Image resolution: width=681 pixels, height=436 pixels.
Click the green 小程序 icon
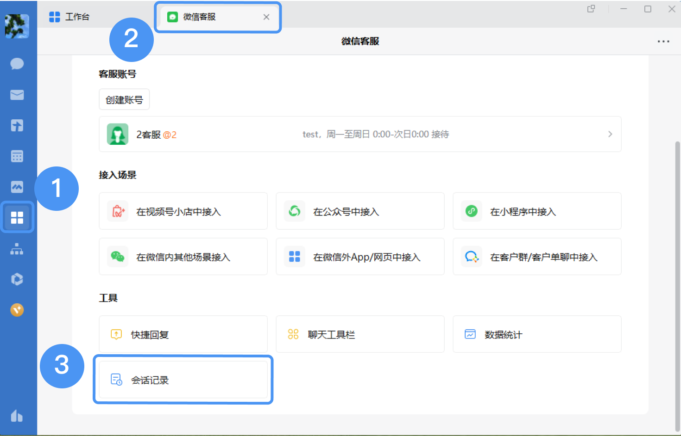pyautogui.click(x=472, y=211)
